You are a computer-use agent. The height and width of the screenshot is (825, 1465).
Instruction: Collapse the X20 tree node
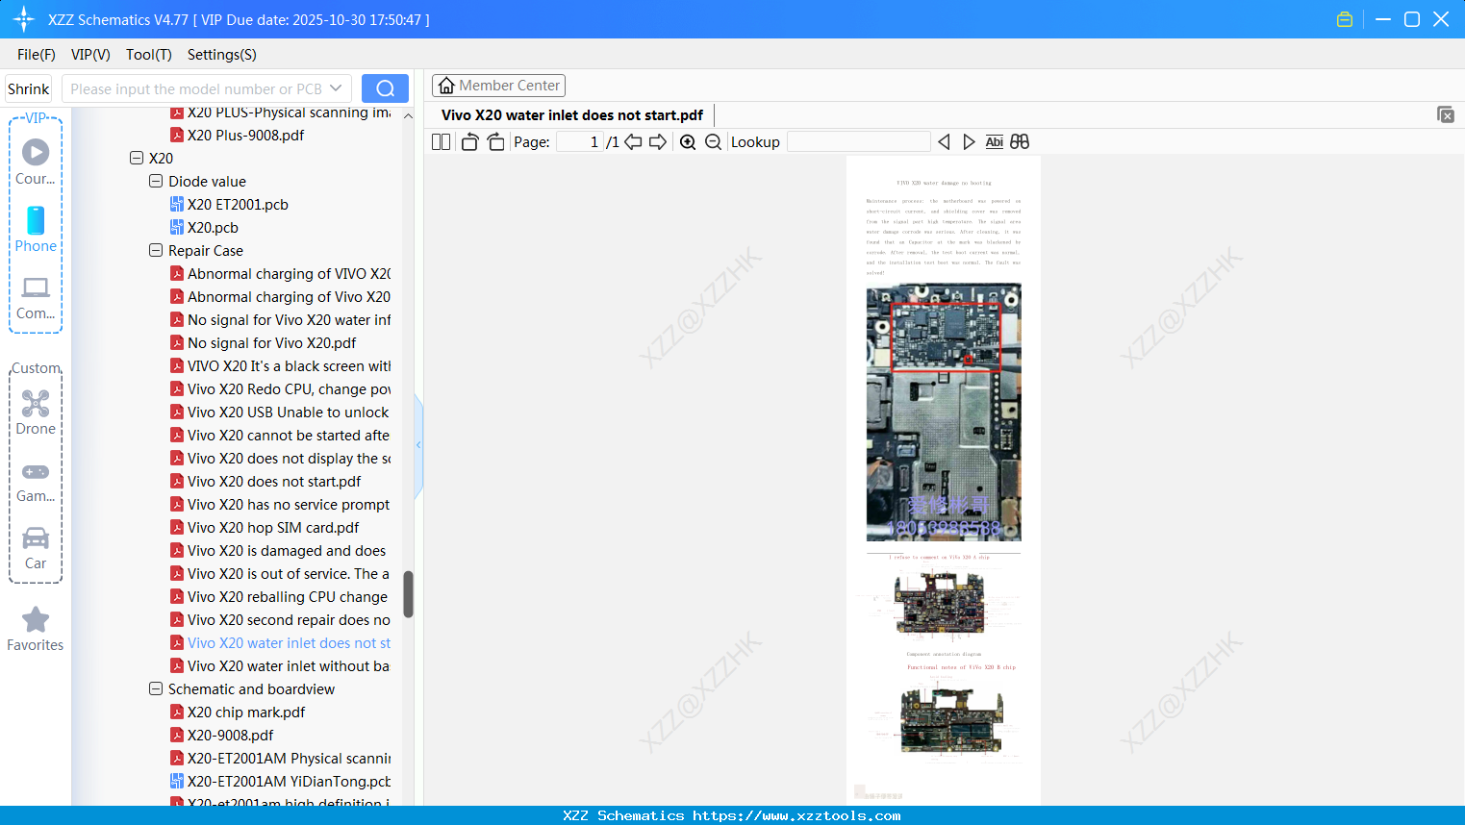(x=137, y=158)
